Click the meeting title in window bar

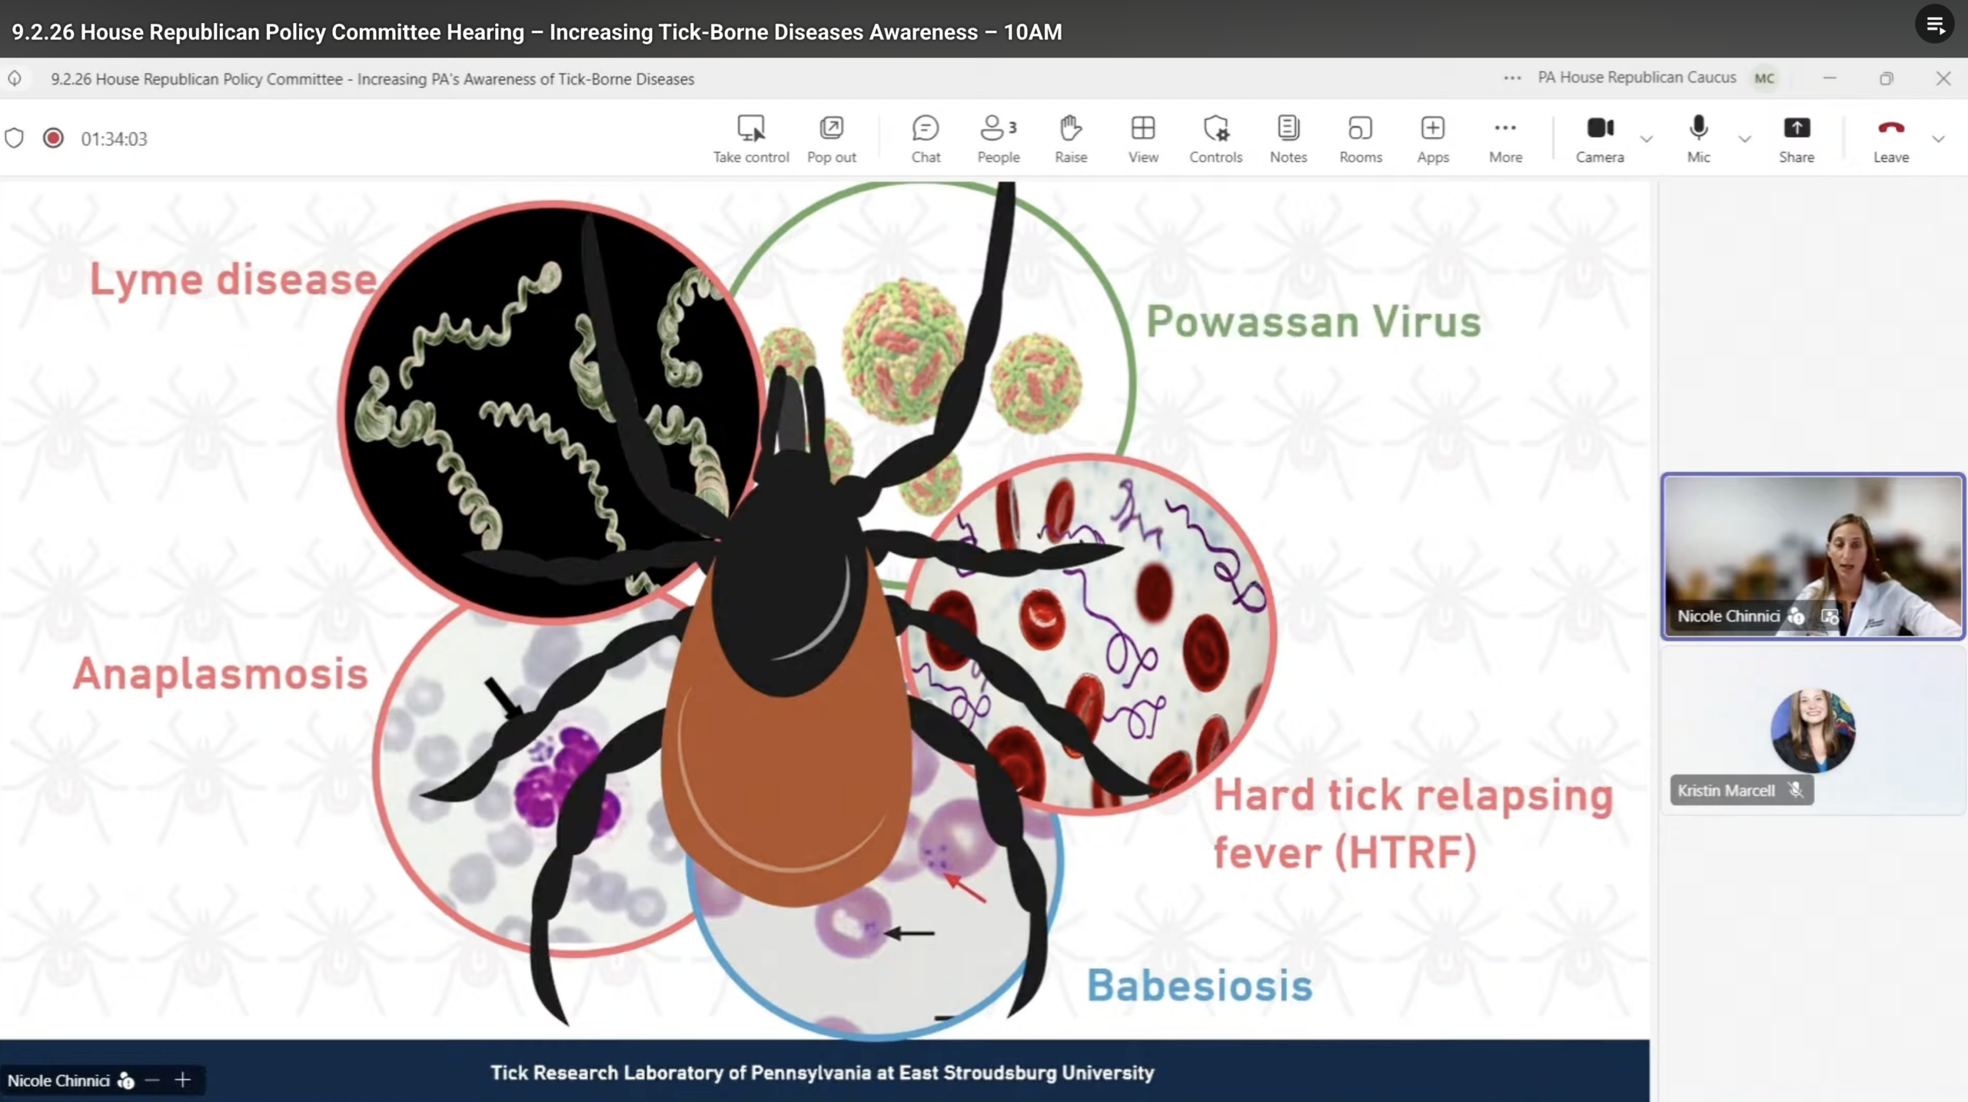[372, 79]
